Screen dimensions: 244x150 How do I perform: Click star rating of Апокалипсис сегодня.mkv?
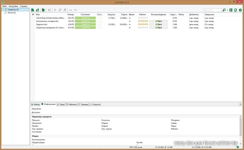(x=143, y=21)
